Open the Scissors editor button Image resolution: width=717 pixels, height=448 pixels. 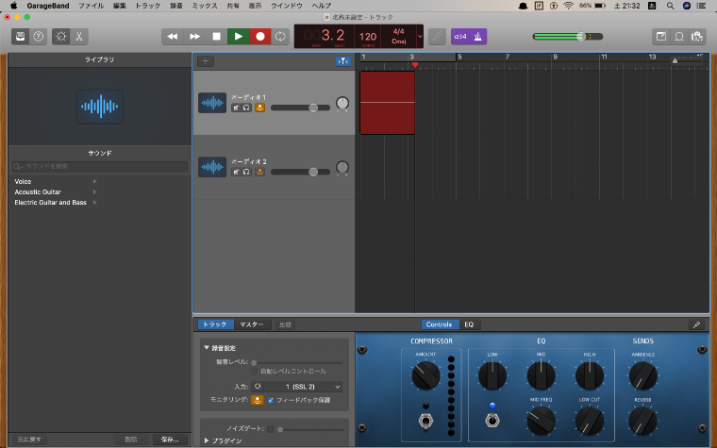(x=80, y=37)
